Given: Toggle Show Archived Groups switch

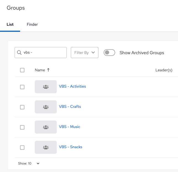Looking at the screenshot, I should (109, 53).
